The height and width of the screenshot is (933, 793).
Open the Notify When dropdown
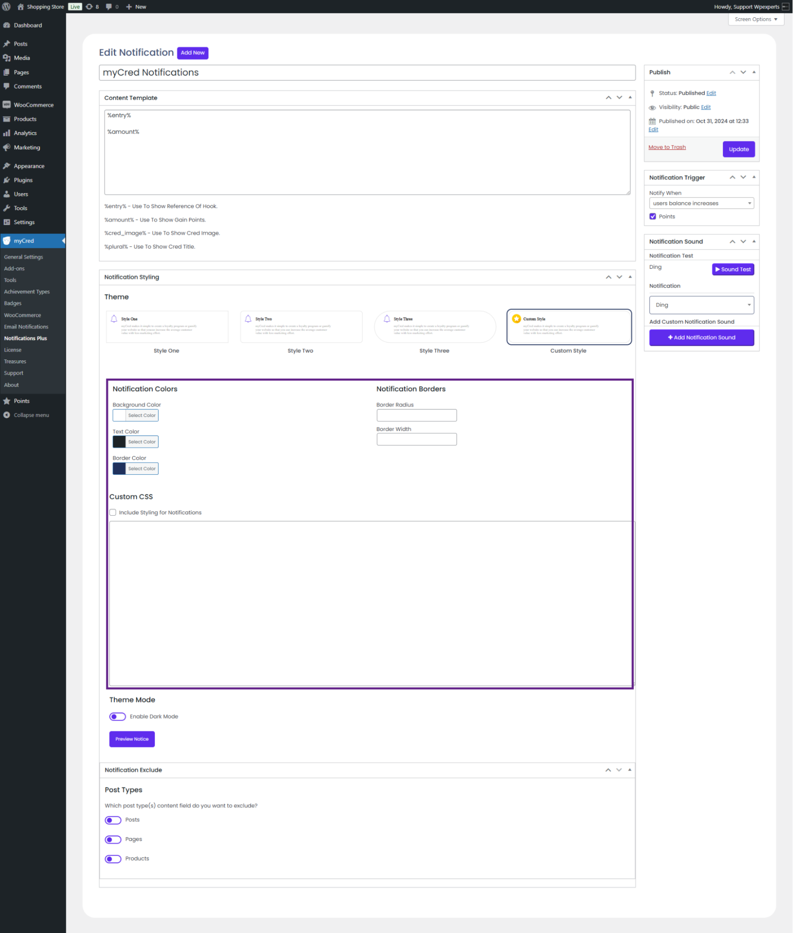[x=701, y=203]
